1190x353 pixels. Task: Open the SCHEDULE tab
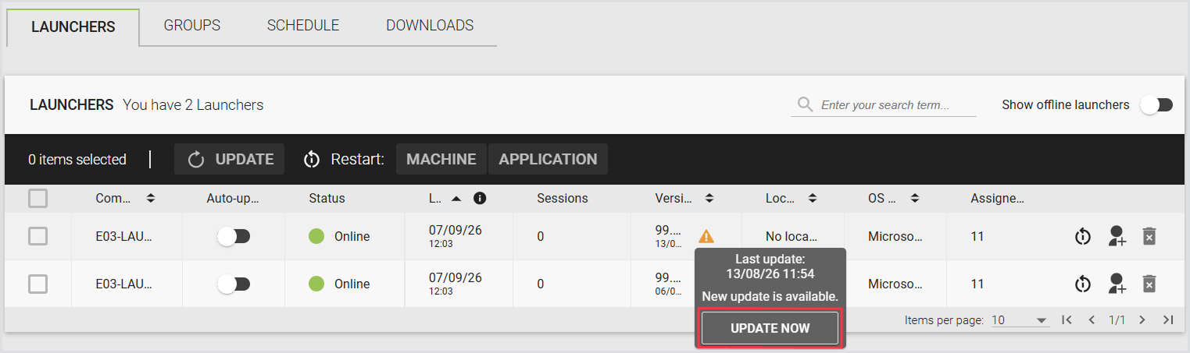(x=303, y=25)
